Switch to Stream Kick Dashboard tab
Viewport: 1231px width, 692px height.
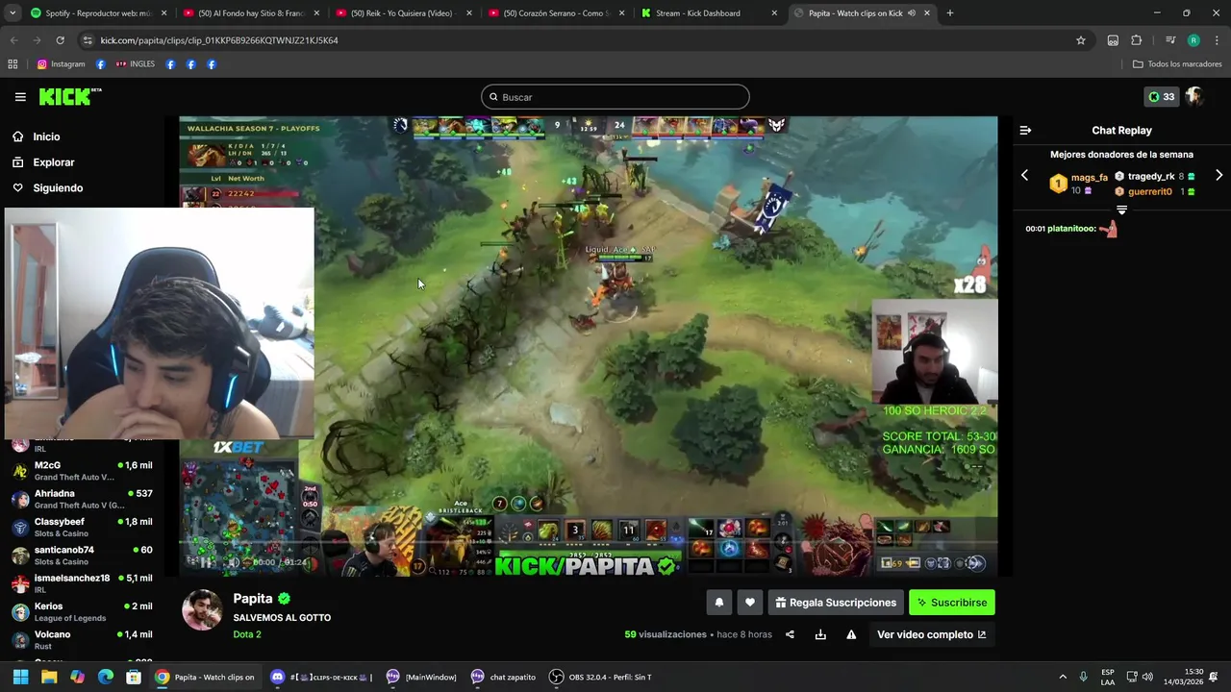click(709, 13)
